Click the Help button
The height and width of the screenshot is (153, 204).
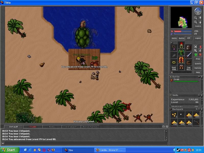(198, 72)
